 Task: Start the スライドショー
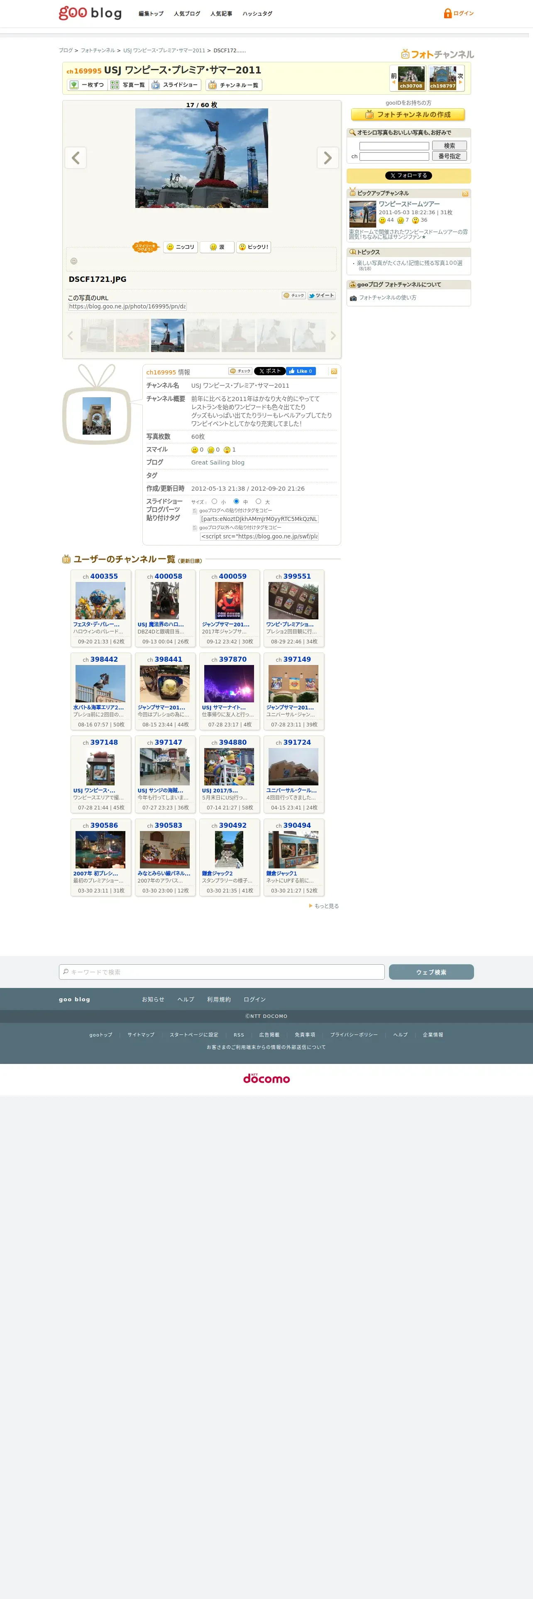(175, 85)
